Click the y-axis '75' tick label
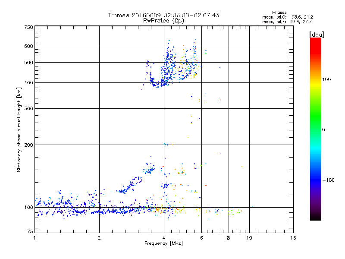 point(30,231)
